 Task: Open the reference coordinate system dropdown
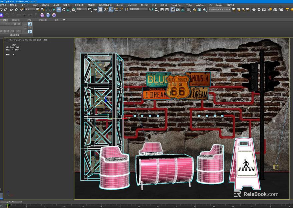(81, 9)
